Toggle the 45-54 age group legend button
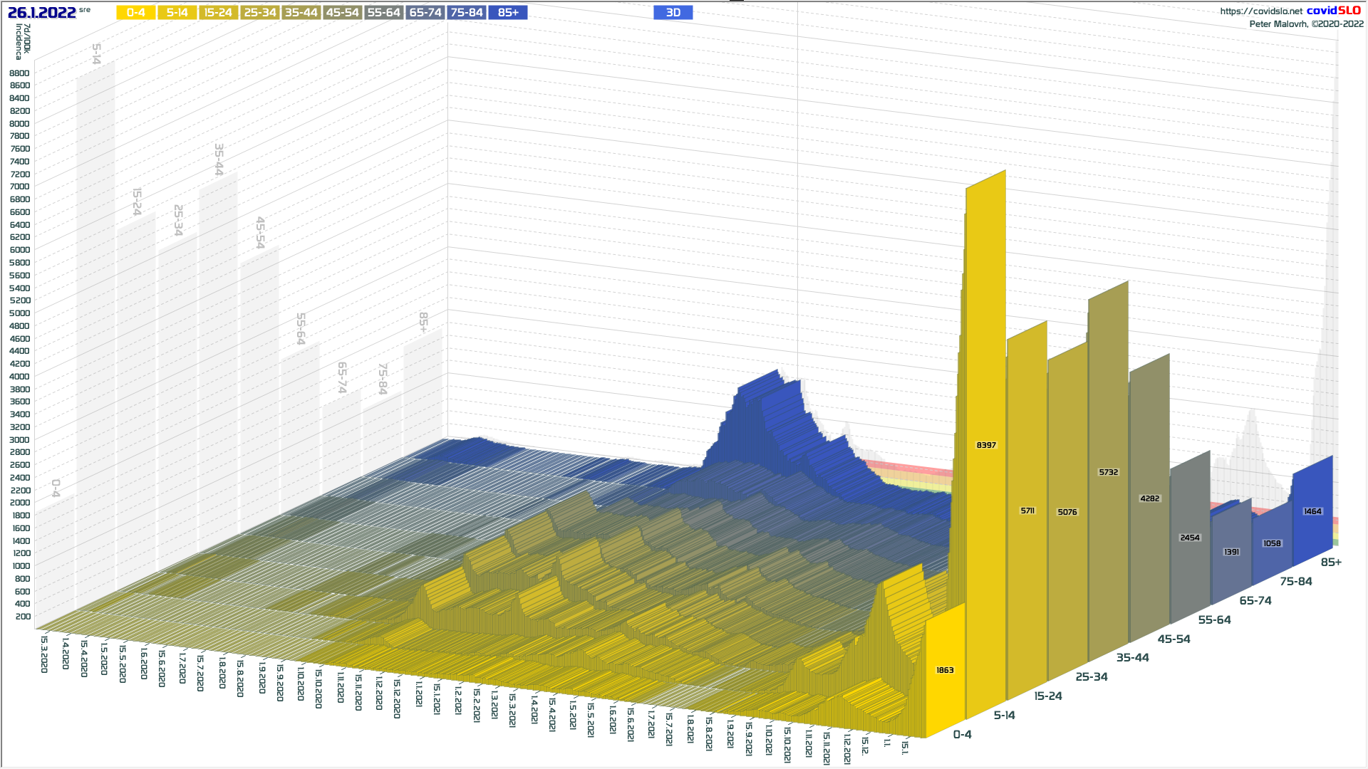This screenshot has height=769, width=1368. point(342,13)
